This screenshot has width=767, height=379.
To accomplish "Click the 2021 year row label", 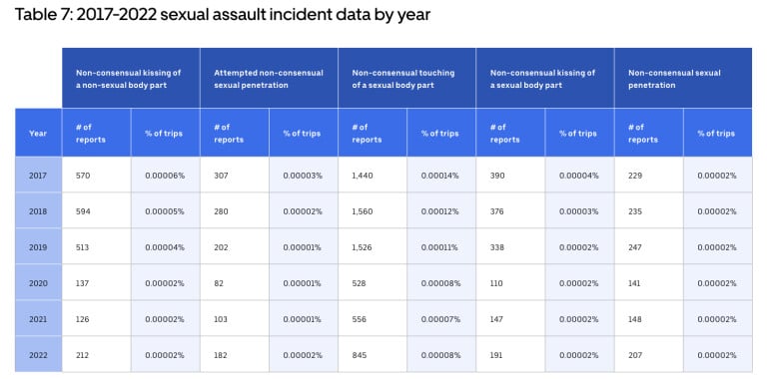I will pos(38,319).
